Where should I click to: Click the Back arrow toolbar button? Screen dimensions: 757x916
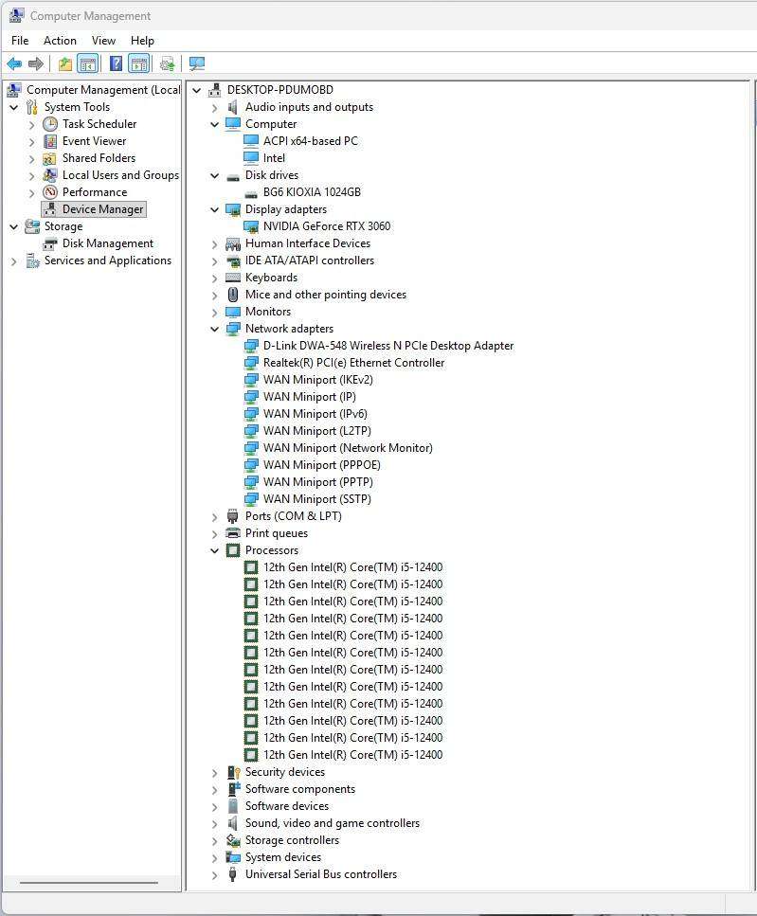[x=14, y=63]
